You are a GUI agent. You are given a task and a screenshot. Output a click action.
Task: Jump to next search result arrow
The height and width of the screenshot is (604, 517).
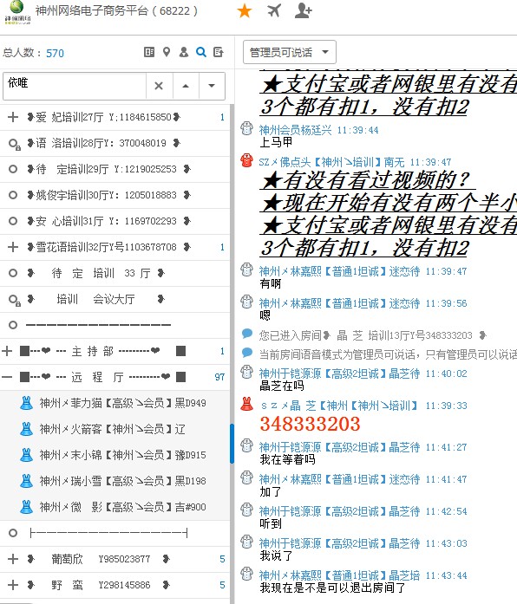pyautogui.click(x=212, y=86)
